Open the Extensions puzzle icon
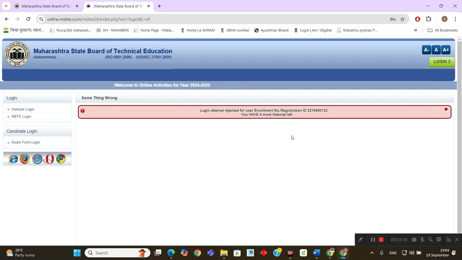 click(x=428, y=19)
